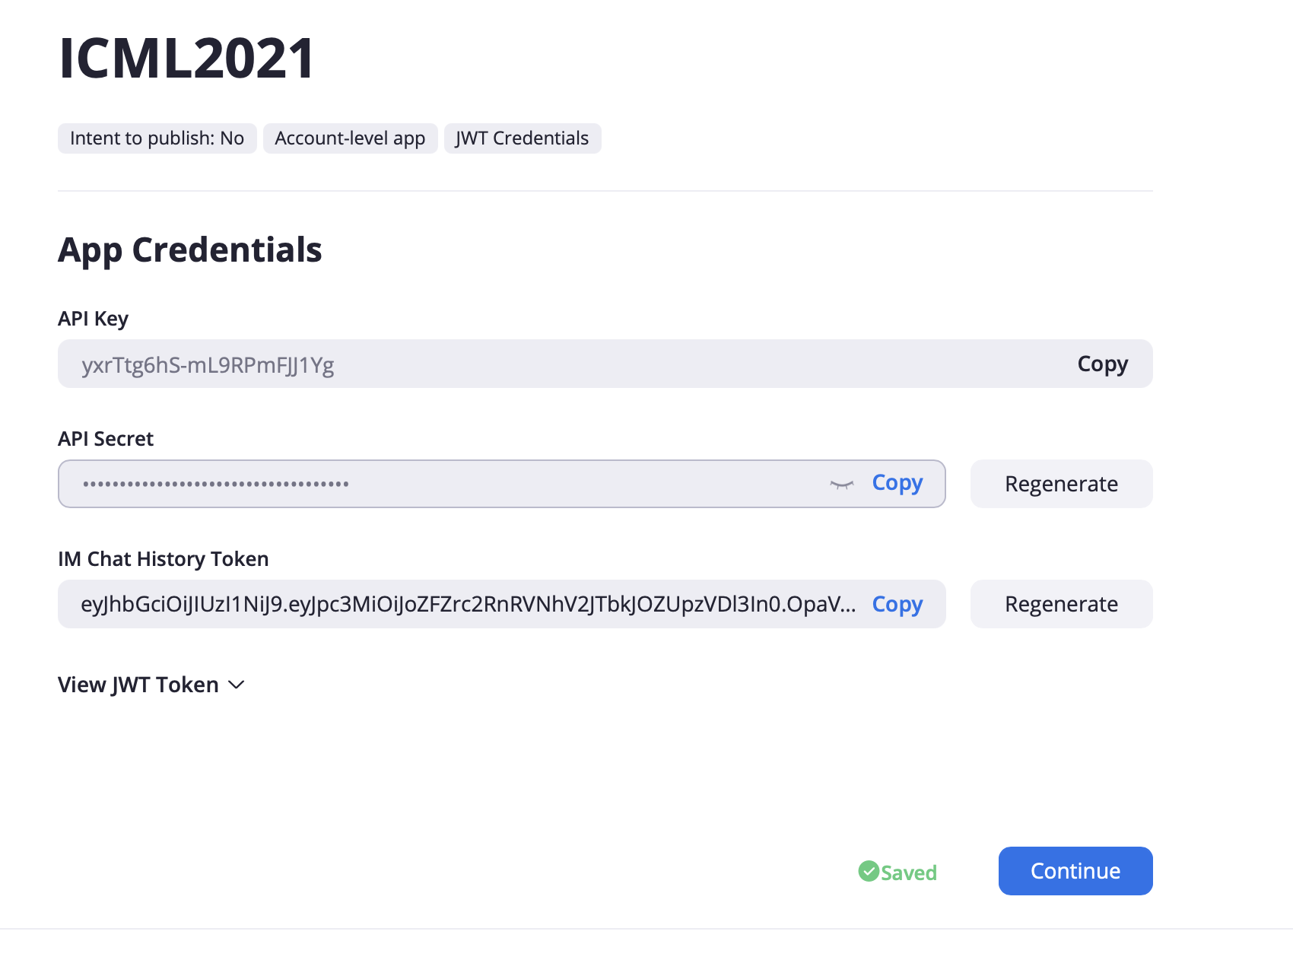
Task: Click the Intent to publish: No tag
Action: (x=157, y=138)
